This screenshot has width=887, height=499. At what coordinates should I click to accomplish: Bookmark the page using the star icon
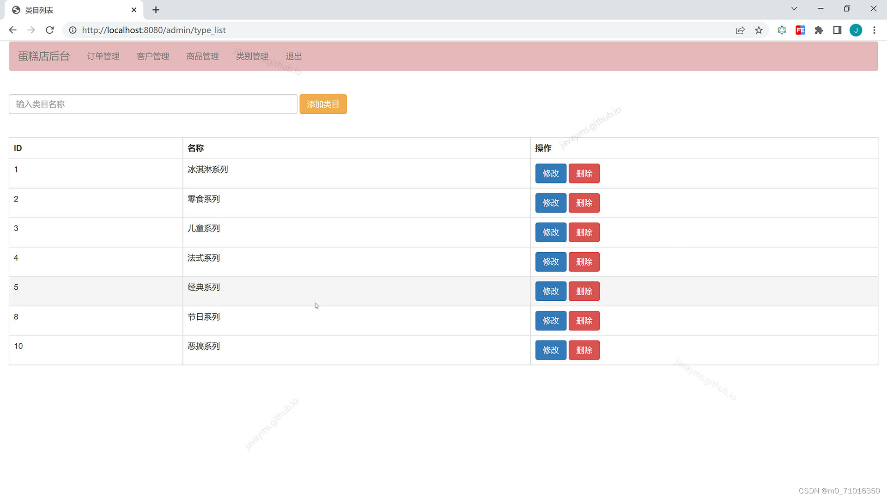[759, 30]
